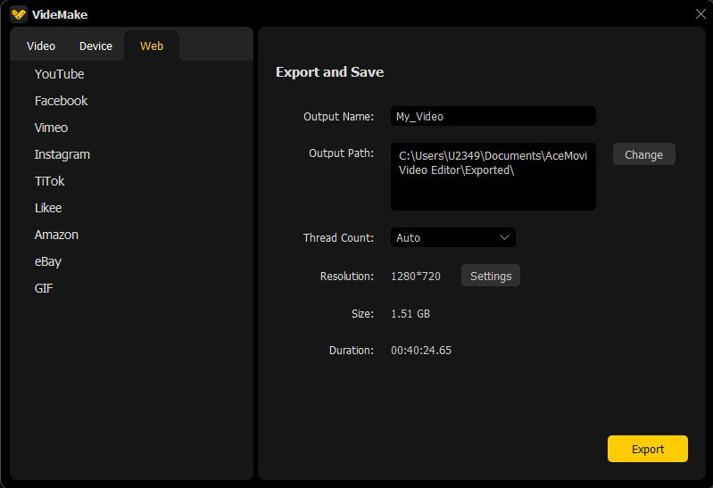
Task: Select GIF export format
Action: (x=44, y=289)
